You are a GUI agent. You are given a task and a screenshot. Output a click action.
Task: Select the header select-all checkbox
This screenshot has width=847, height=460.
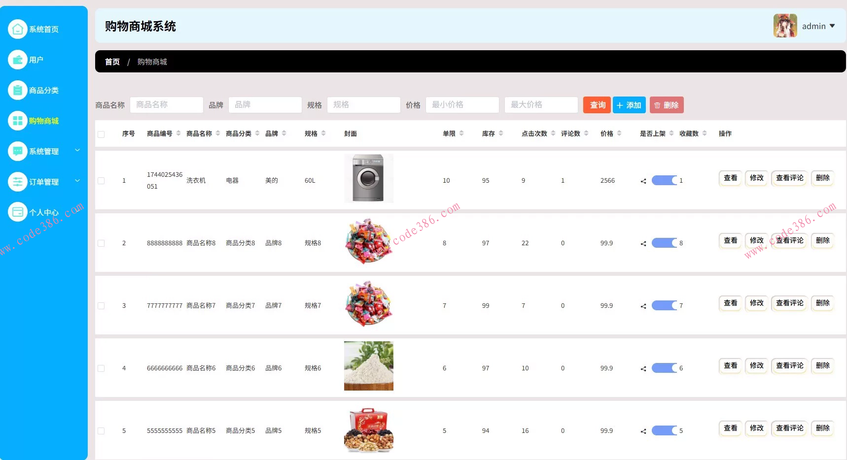(x=101, y=133)
